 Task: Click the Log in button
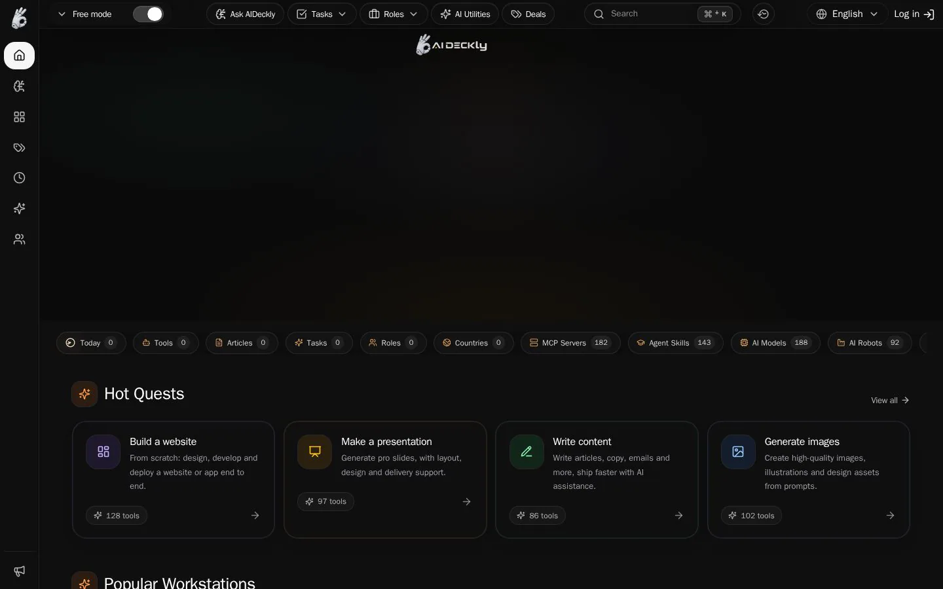pos(914,14)
